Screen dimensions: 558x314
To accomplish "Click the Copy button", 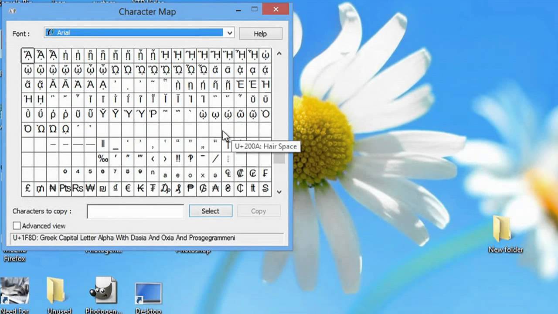I will tap(259, 211).
